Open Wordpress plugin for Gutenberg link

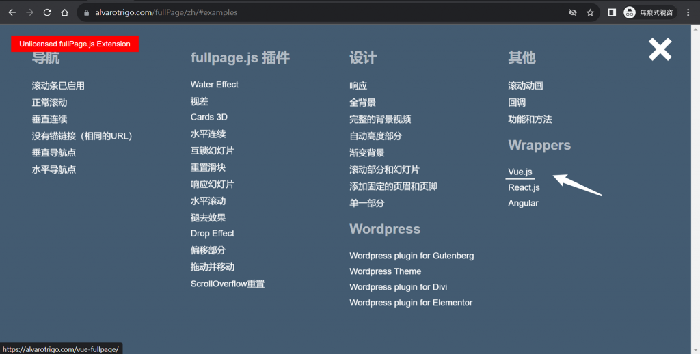point(412,256)
